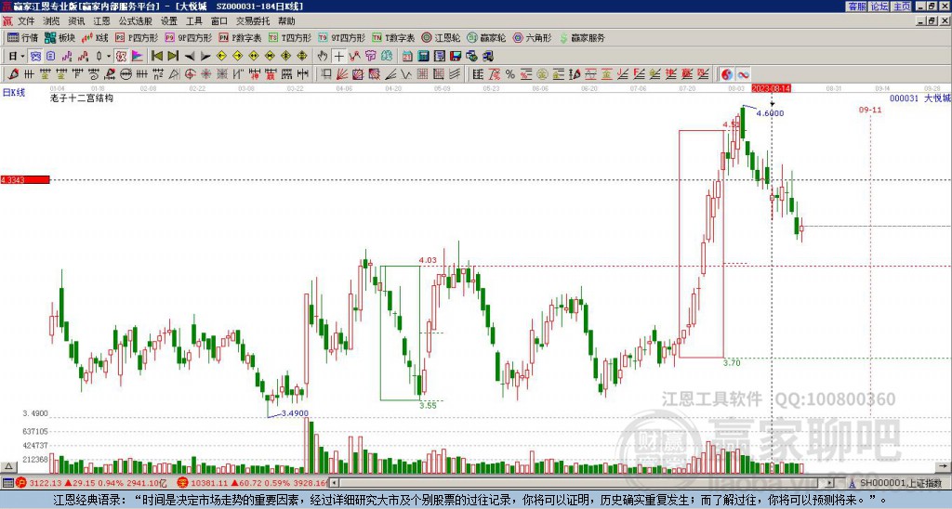Open the 资讯 menu
Image resolution: width=952 pixels, height=509 pixels.
point(76,21)
